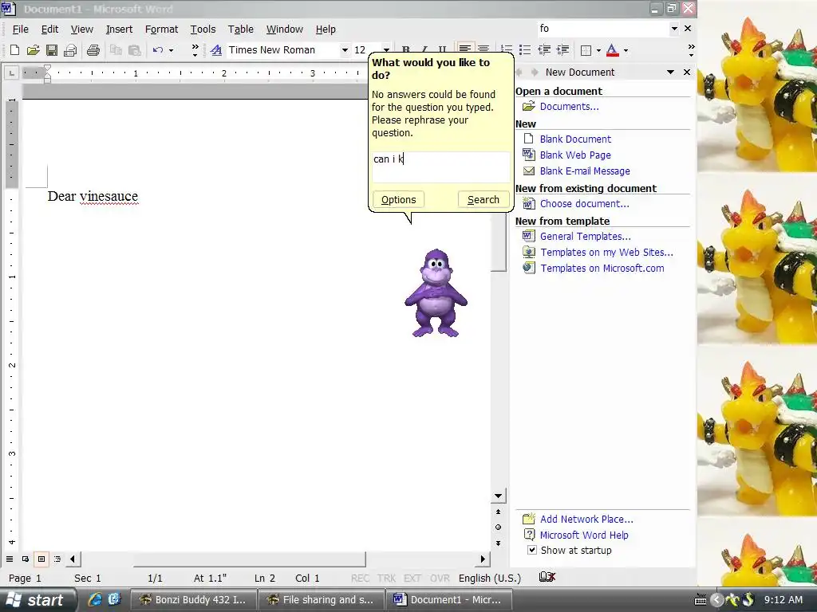Switch to Normal view icon
Screen dimensions: 817x612
pyautogui.click(x=10, y=559)
